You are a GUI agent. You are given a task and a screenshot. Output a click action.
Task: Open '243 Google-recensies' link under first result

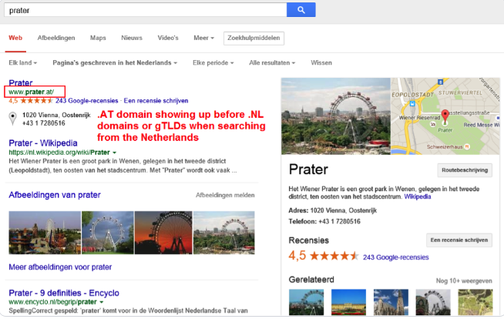(87, 101)
